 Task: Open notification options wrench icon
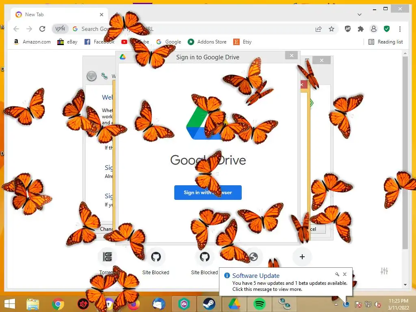tap(337, 274)
